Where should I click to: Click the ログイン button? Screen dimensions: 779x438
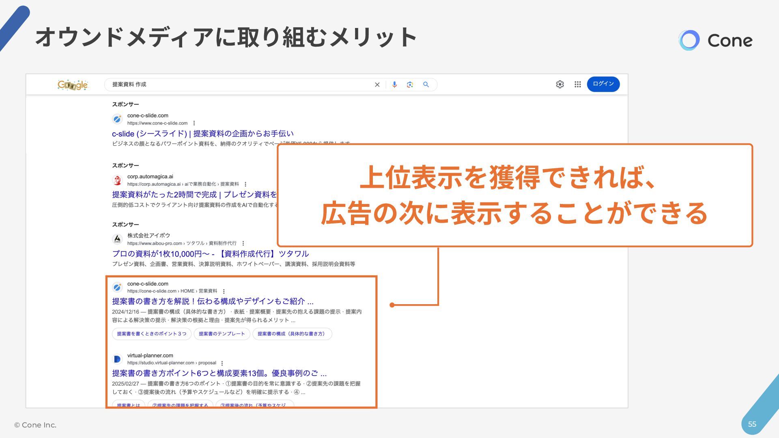(x=603, y=84)
